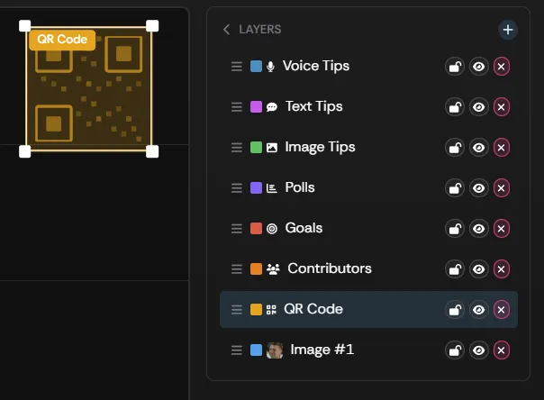
Task: Click the pink color swatch of Text Tips
Action: coord(256,107)
